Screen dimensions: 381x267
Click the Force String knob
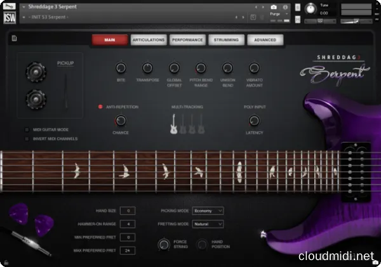(163, 244)
